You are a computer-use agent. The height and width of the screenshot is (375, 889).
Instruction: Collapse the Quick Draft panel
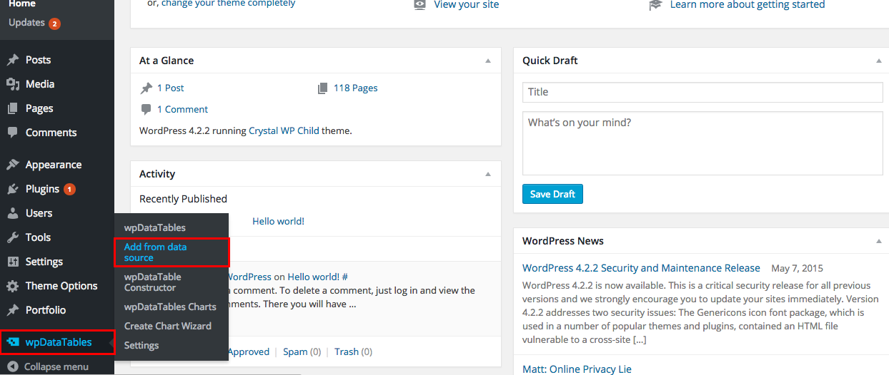coord(879,61)
